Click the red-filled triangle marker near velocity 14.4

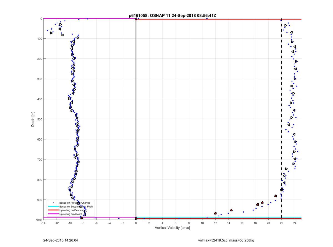coord(231,210)
